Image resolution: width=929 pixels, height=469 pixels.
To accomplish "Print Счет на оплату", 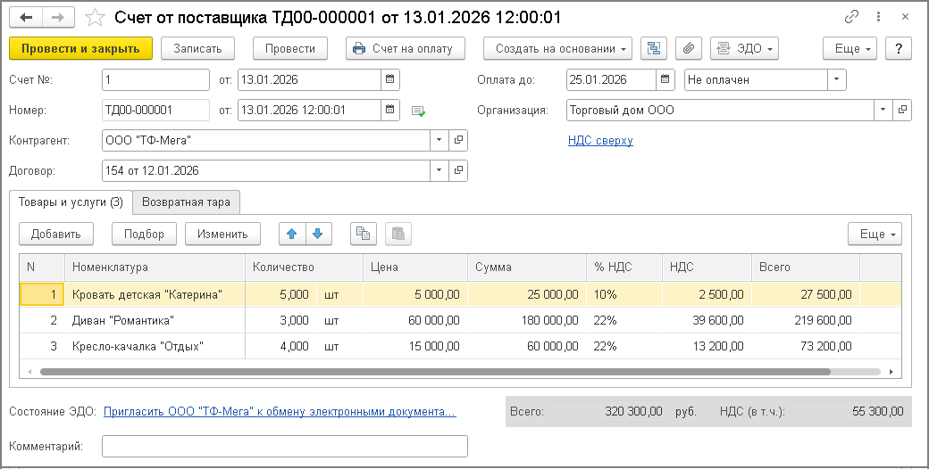I will (406, 48).
